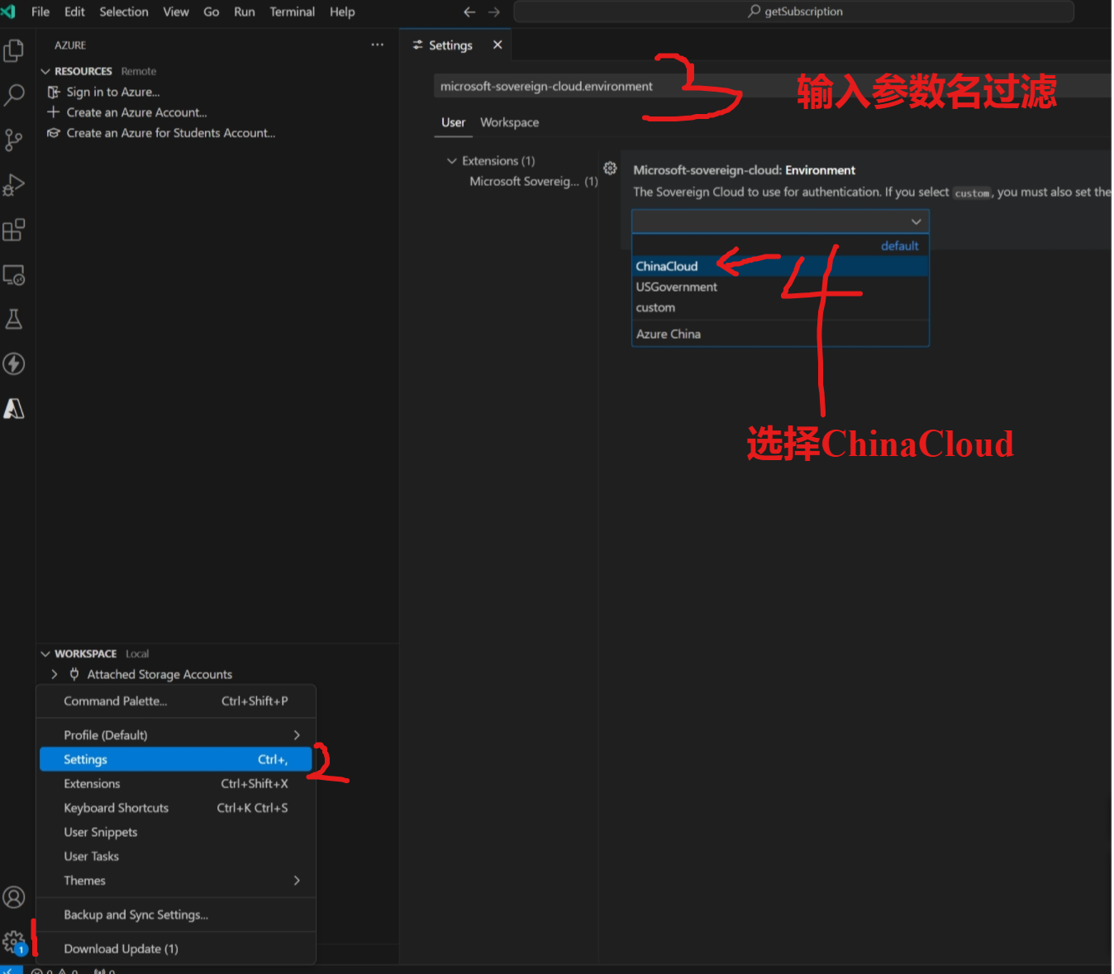Image resolution: width=1114 pixels, height=974 pixels.
Task: Open Run and Debug view icon
Action: pyautogui.click(x=14, y=185)
